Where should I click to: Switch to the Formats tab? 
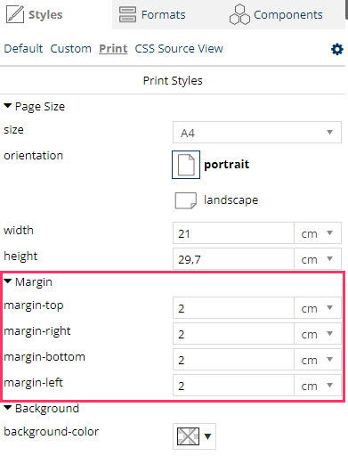[152, 14]
